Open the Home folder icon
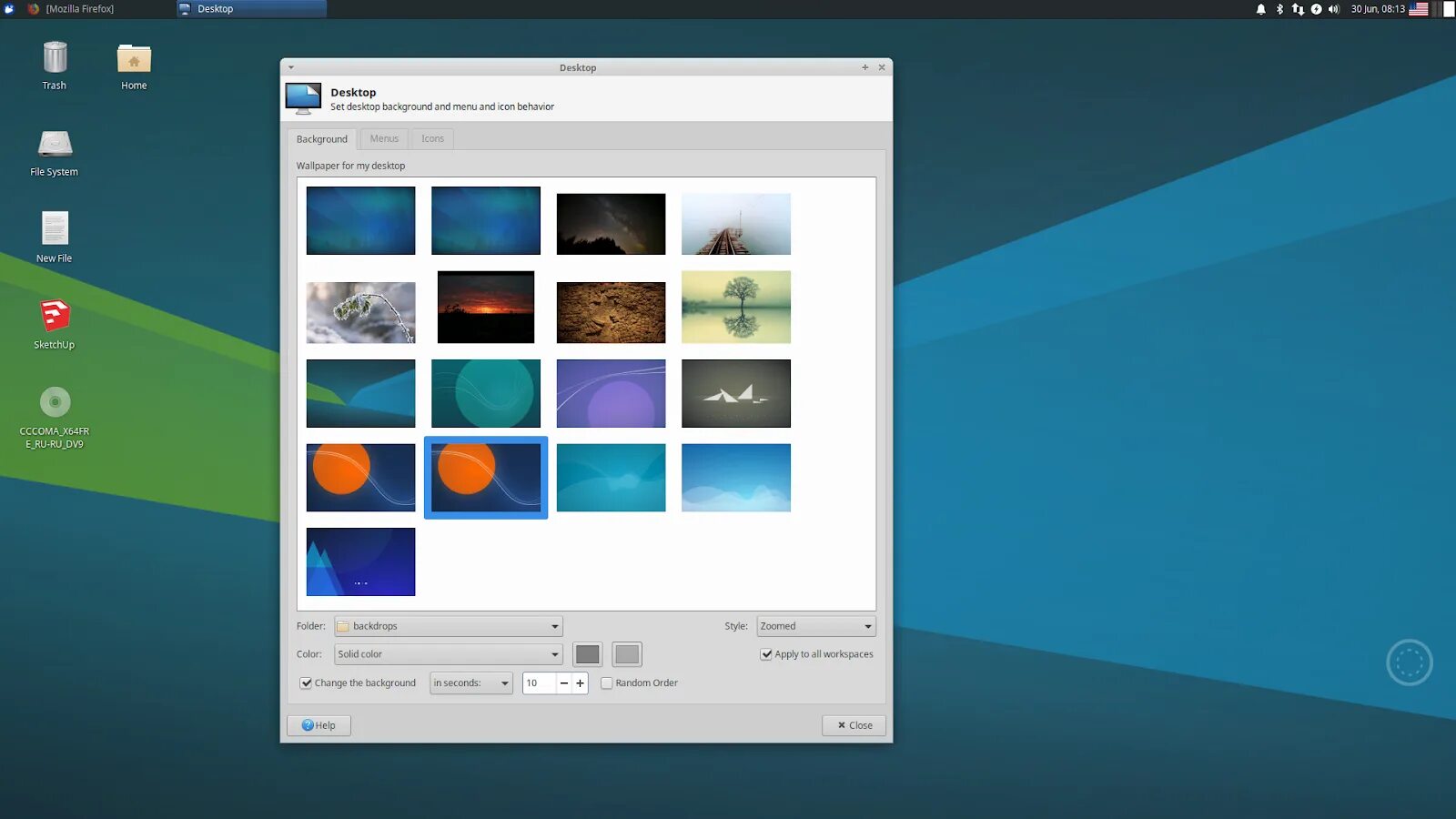1456x819 pixels. pyautogui.click(x=134, y=59)
